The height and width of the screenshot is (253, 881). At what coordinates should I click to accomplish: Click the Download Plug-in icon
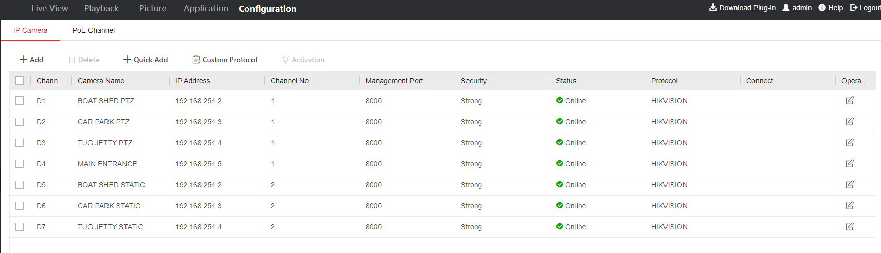(713, 8)
